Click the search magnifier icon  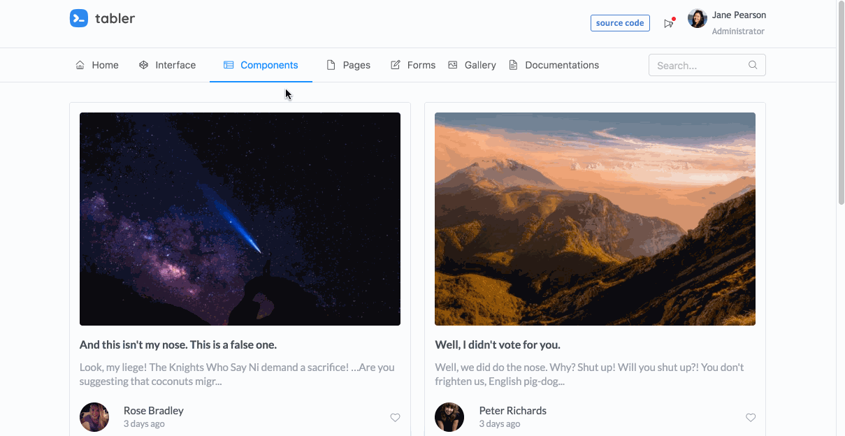pos(753,65)
